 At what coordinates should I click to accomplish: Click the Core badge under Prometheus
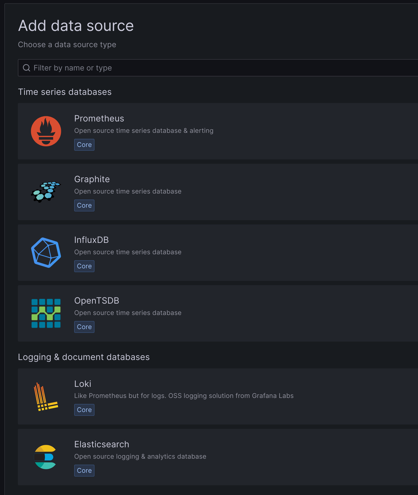pos(84,145)
